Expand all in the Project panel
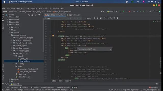The height and width of the screenshot is (91, 163). coord(32,15)
